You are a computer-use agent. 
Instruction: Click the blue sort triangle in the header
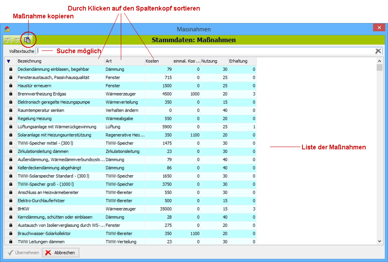tap(9, 61)
